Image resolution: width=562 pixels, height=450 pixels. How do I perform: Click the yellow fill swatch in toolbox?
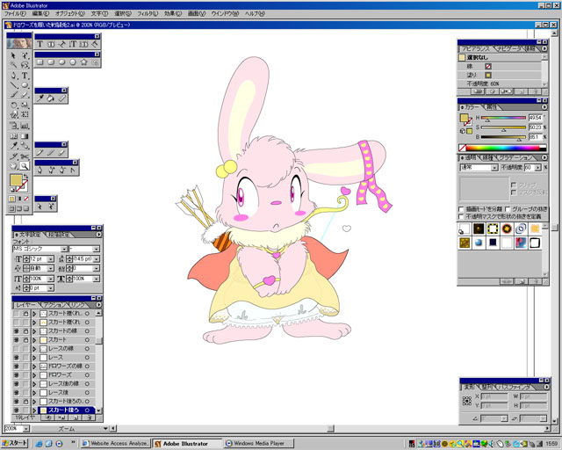click(x=16, y=180)
